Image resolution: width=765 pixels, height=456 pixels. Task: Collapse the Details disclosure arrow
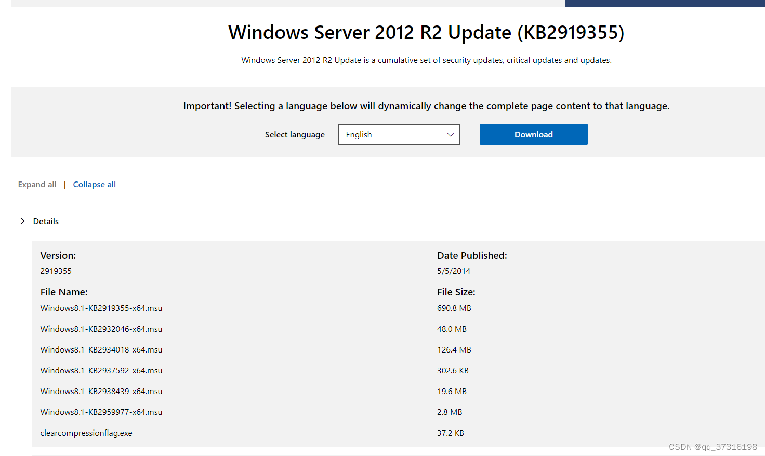click(22, 221)
